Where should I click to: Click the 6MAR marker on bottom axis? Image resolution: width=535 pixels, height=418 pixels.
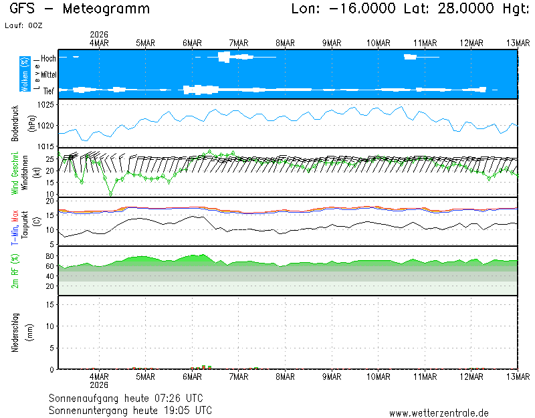tap(192, 377)
